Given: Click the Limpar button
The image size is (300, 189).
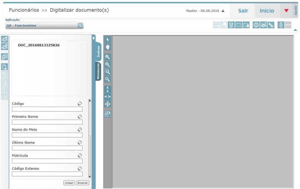Looking at the screenshot, I should click(69, 183).
